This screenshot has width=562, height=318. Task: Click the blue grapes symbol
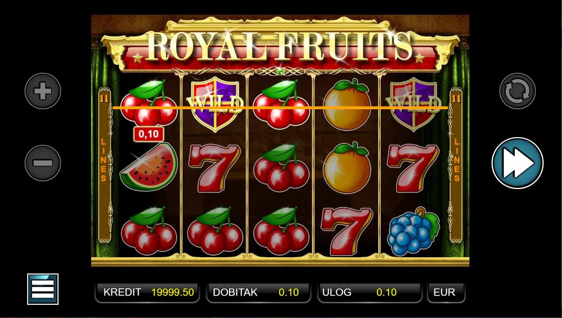(413, 231)
